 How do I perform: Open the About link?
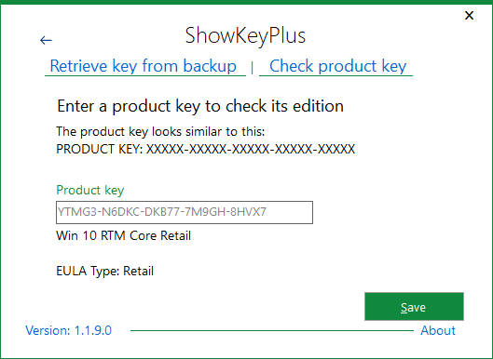438,330
